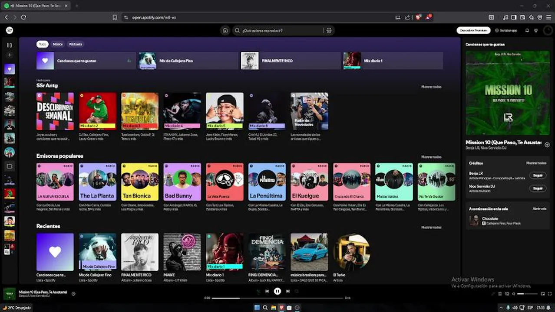This screenshot has width=555, height=312.
Task: Follow Benja LR with Seguir button
Action: tap(538, 175)
